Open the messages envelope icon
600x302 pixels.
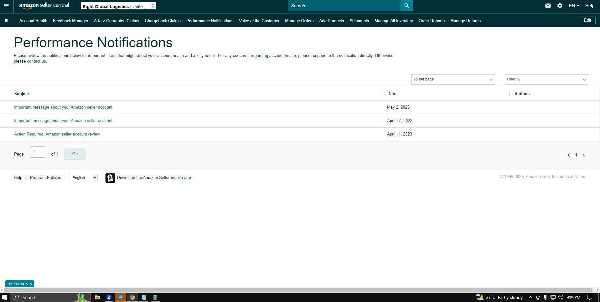[x=548, y=6]
